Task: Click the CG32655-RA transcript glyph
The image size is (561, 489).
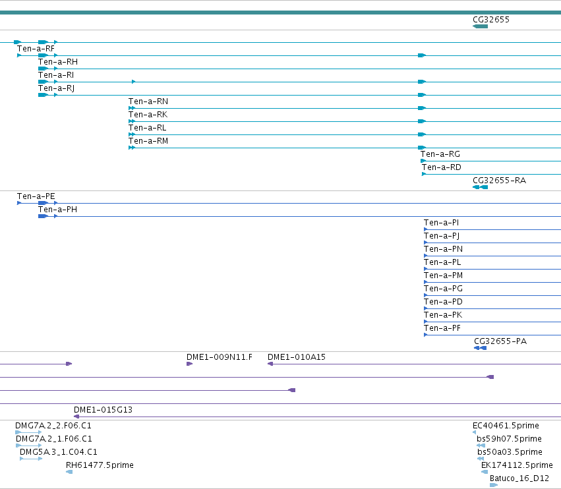Action: click(x=480, y=187)
